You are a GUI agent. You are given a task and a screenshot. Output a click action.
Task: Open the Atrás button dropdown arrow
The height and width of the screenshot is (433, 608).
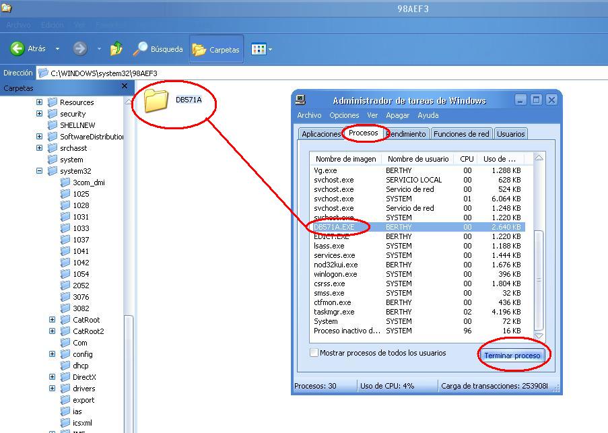[58, 48]
